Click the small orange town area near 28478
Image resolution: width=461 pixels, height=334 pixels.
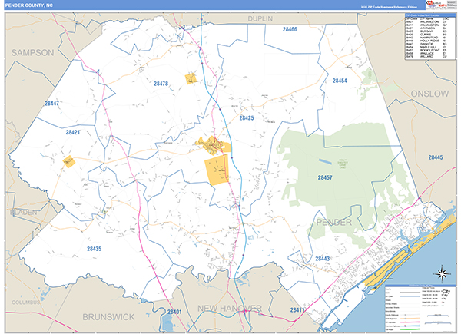coord(190,78)
